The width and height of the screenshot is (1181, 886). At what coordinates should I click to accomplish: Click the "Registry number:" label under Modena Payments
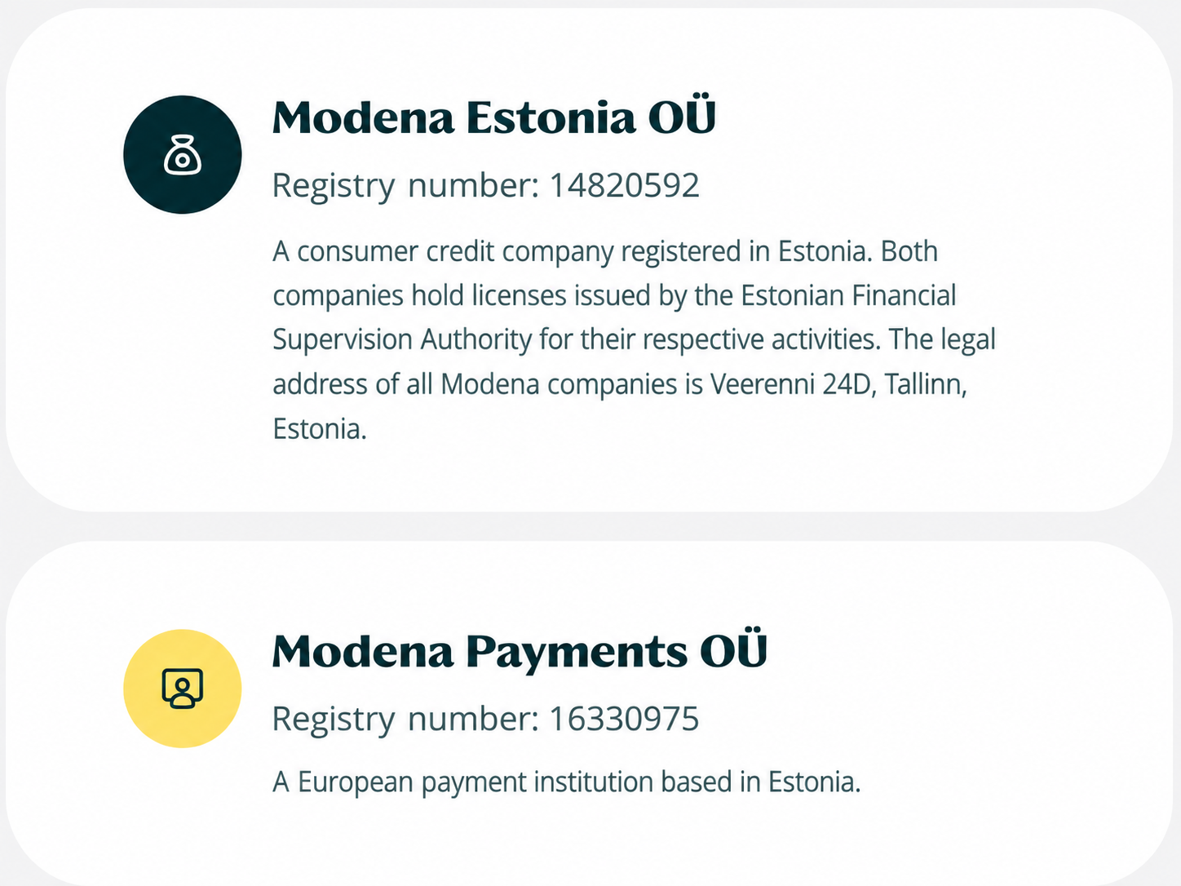(x=406, y=720)
